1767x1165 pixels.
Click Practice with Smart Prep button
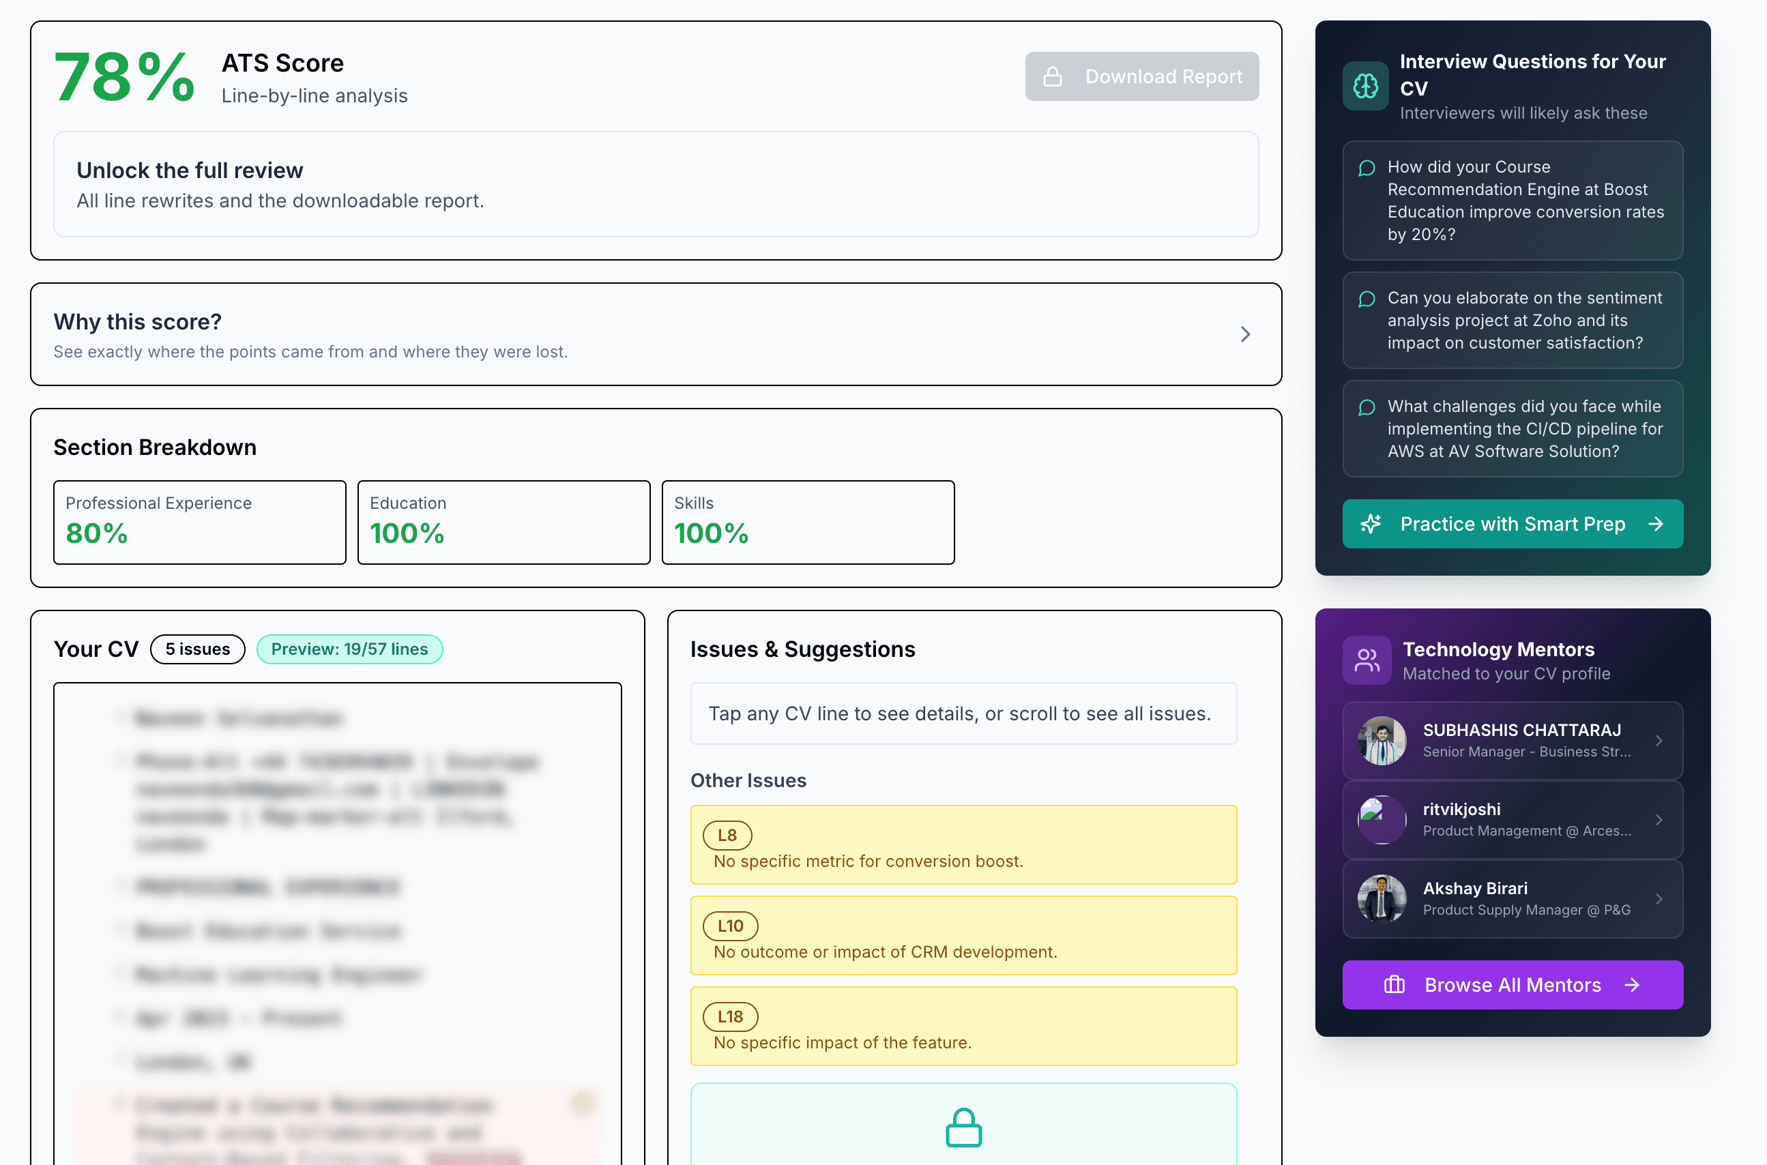[1512, 524]
